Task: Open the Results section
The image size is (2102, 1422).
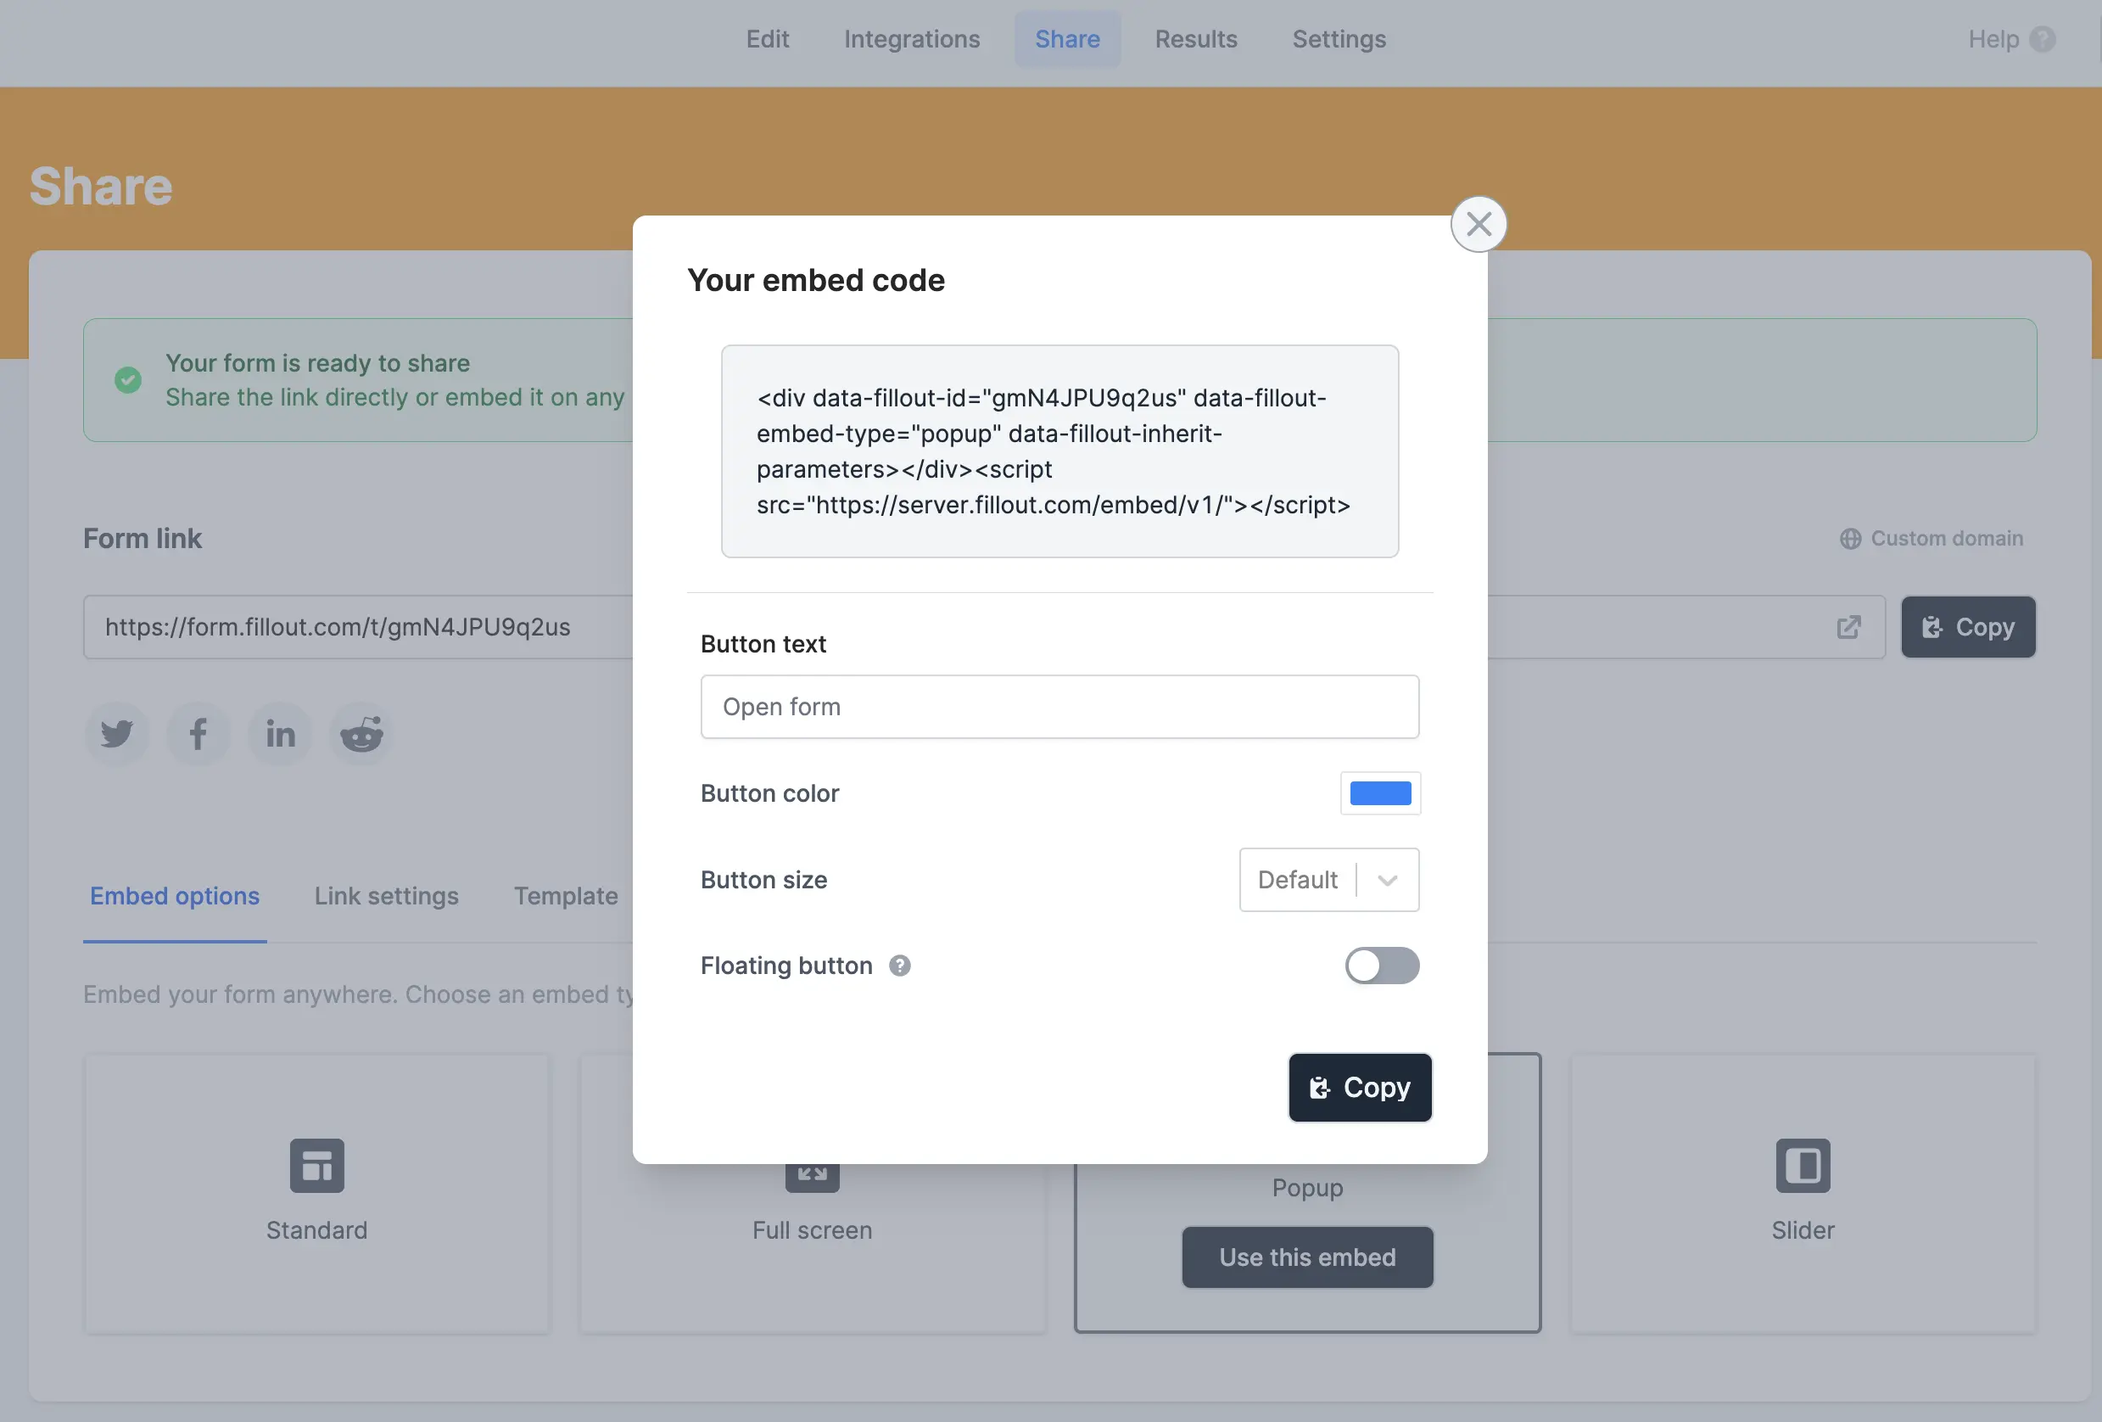Action: (1196, 39)
